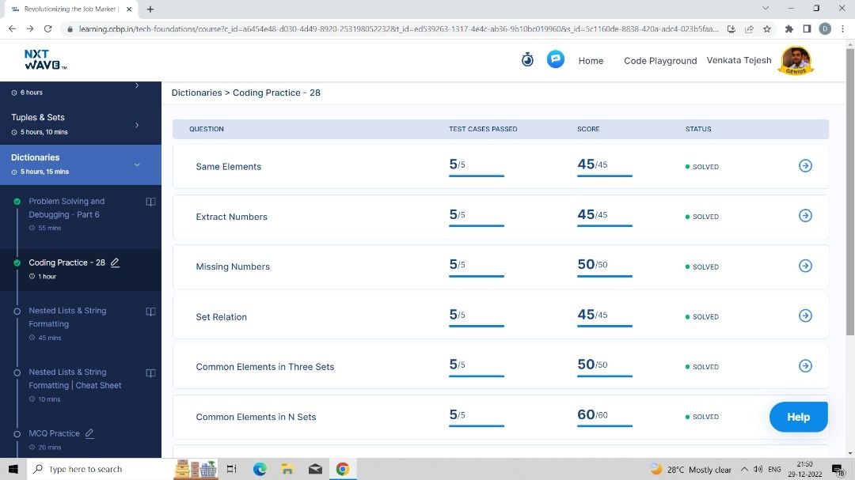Click Dictionaries in the breadcrumb
The width and height of the screenshot is (855, 480).
point(197,93)
